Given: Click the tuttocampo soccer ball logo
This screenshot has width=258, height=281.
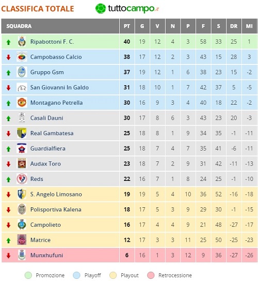Looking at the screenshot, I should pyautogui.click(x=101, y=8).
